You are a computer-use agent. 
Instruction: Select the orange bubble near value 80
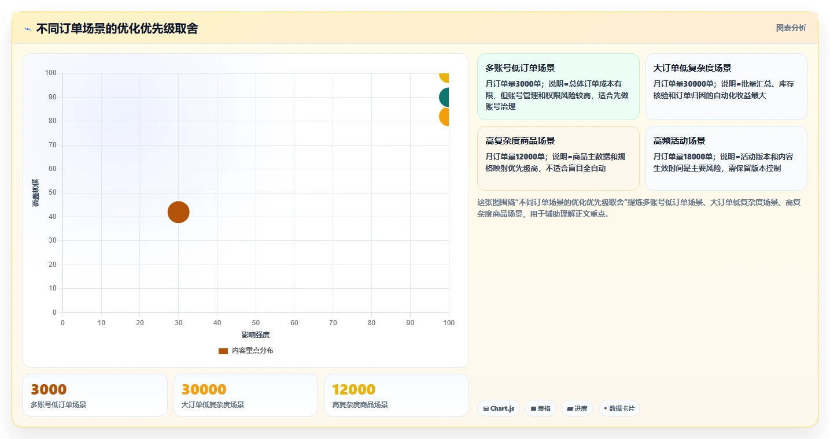(444, 116)
